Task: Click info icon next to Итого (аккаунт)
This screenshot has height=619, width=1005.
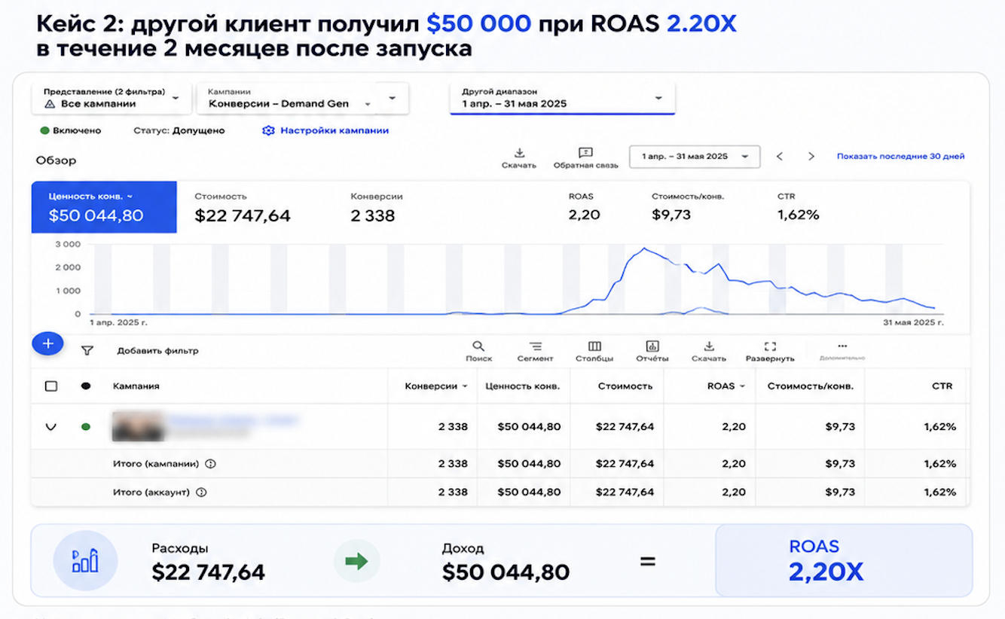Action: (202, 492)
